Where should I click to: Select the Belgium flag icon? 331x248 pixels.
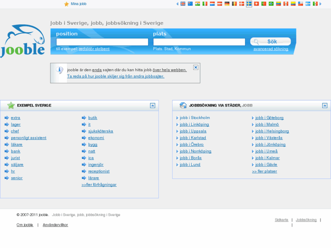234,4
